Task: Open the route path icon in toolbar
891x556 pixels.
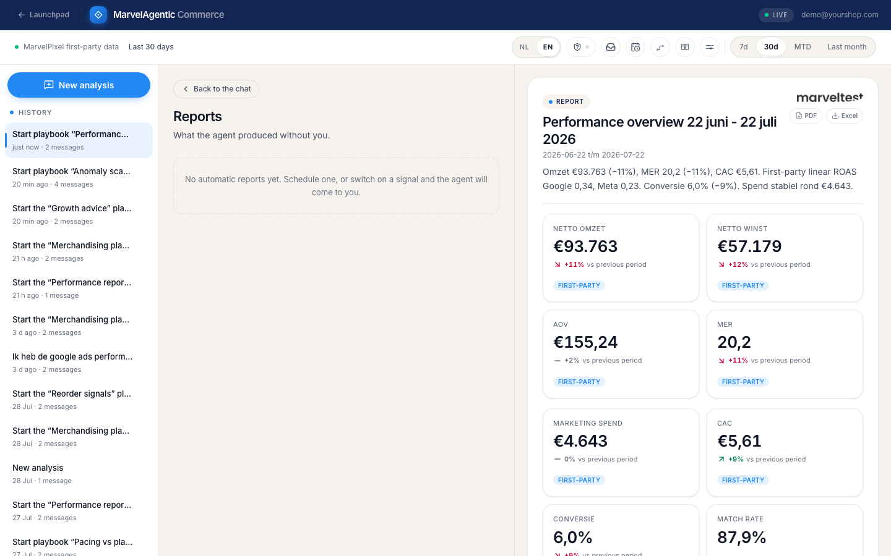Action: coord(660,47)
